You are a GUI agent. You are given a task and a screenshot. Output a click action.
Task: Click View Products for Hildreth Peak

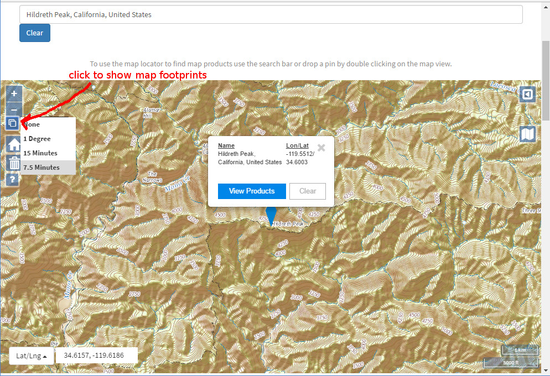252,191
